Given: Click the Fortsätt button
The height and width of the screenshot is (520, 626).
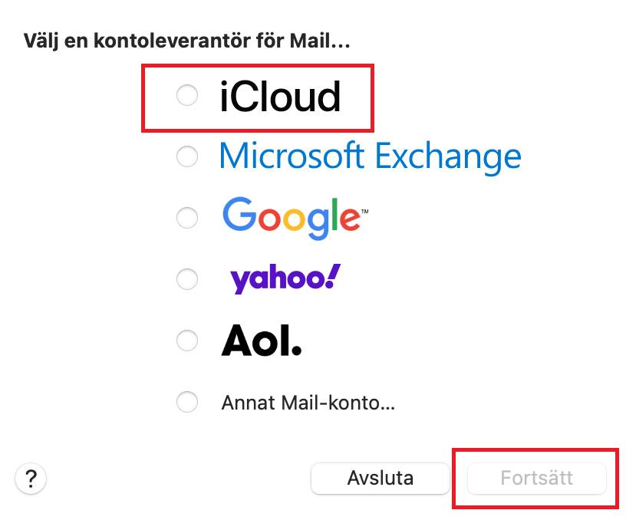Looking at the screenshot, I should tap(536, 479).
